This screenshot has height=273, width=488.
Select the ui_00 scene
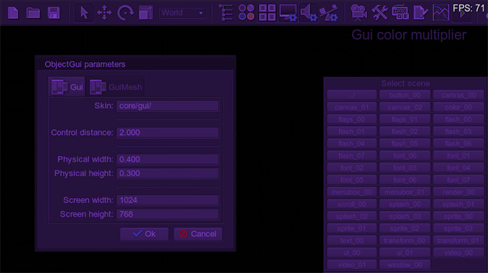coord(351,253)
